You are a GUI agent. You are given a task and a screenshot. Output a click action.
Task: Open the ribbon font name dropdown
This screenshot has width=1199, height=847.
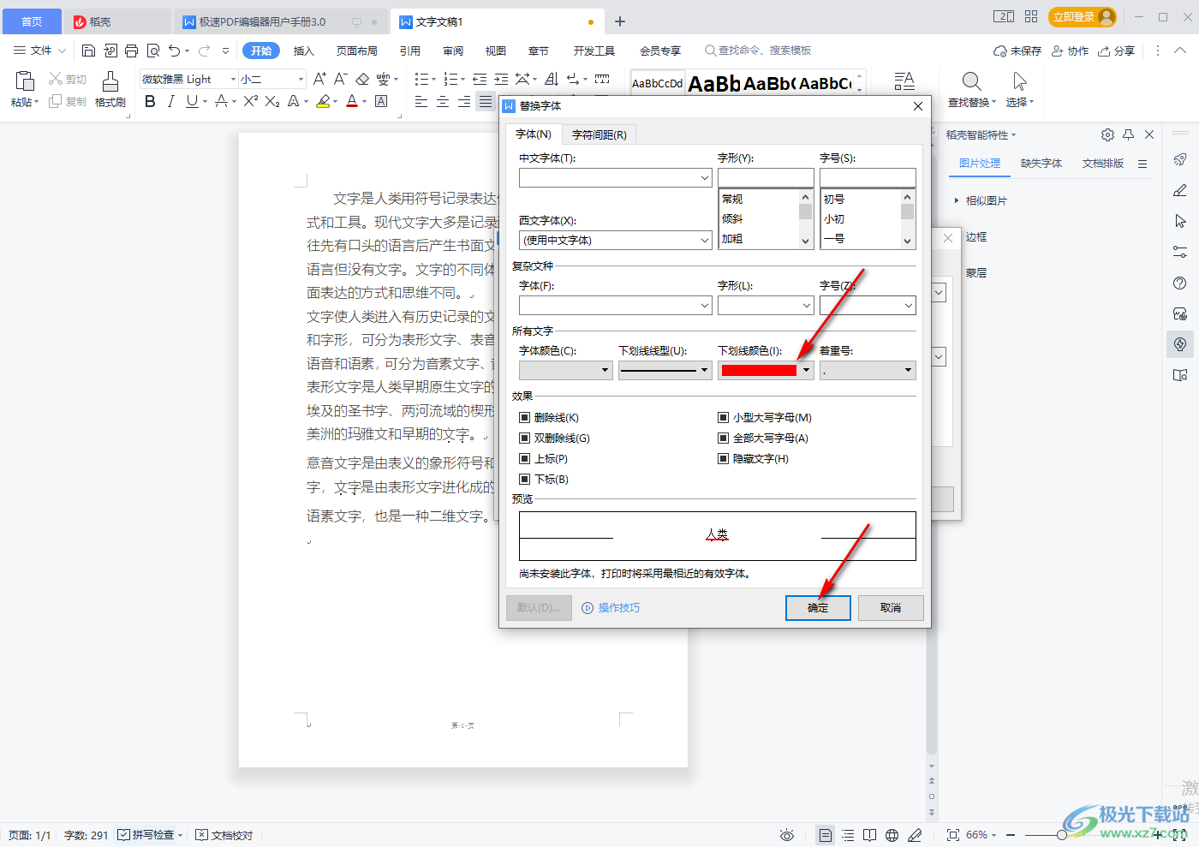coord(233,79)
